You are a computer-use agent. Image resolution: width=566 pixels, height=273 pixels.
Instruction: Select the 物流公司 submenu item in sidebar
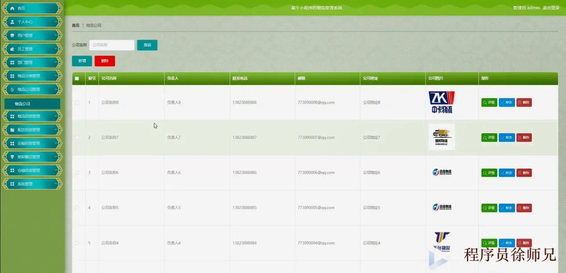(x=32, y=104)
